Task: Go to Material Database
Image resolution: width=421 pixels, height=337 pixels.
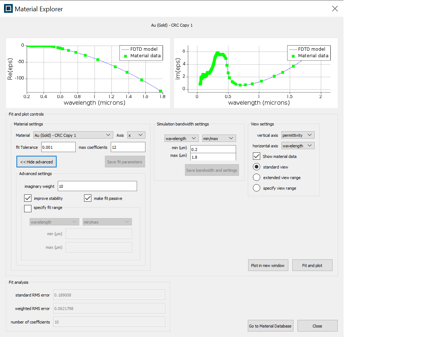Action: click(x=270, y=326)
